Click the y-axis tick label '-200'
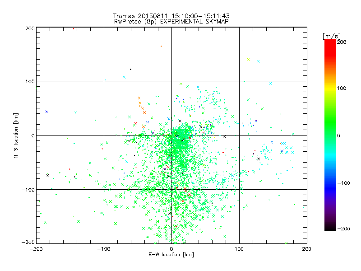The height and width of the screenshot is (271, 361). [x=28, y=243]
